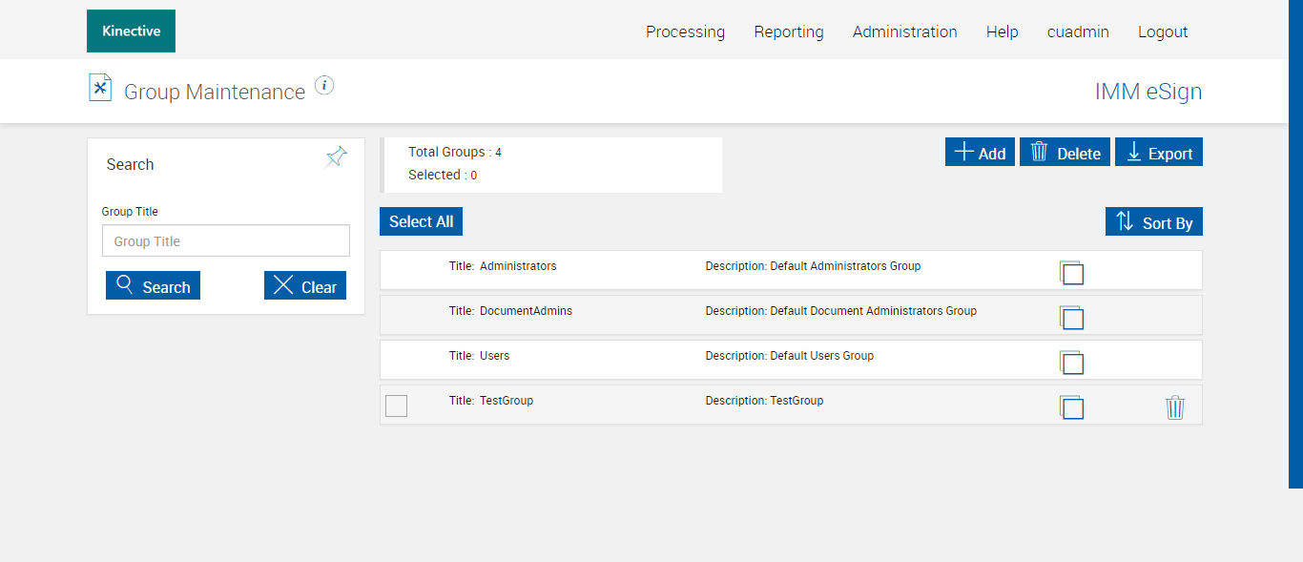The width and height of the screenshot is (1303, 562).
Task: Open the Processing menu
Action: pos(685,31)
